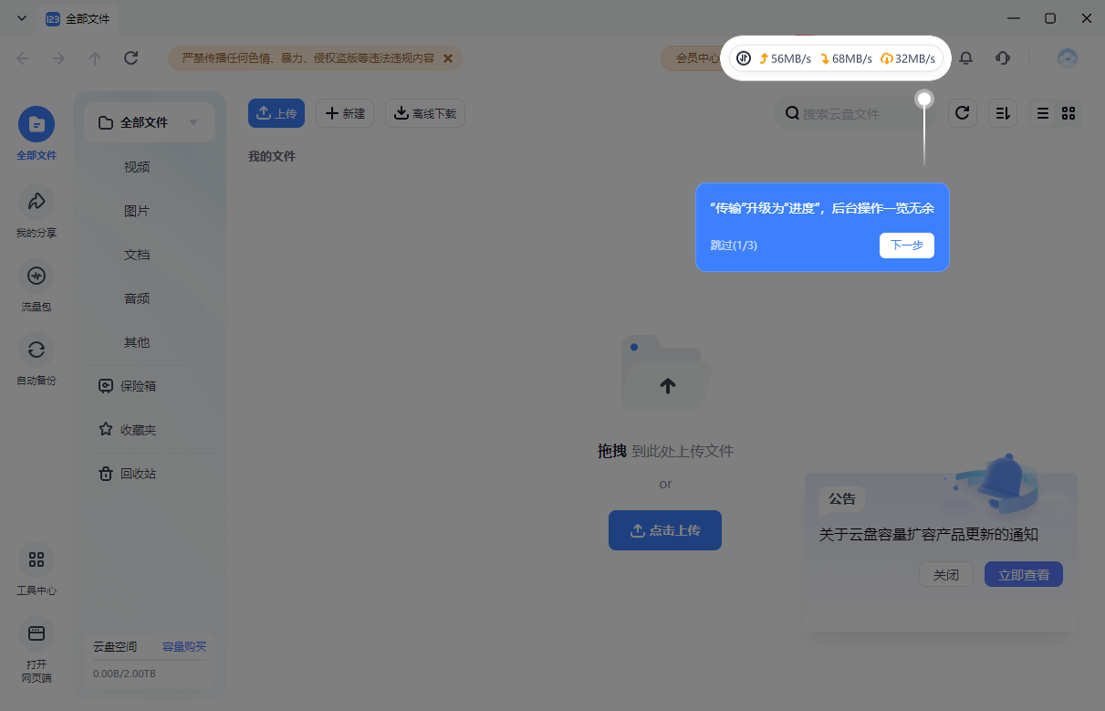
Task: Maximize the window
Action: coord(1050,18)
